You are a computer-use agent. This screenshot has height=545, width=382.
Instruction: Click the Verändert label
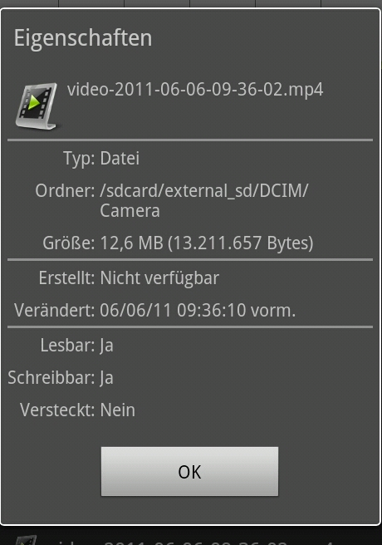pyautogui.click(x=55, y=310)
